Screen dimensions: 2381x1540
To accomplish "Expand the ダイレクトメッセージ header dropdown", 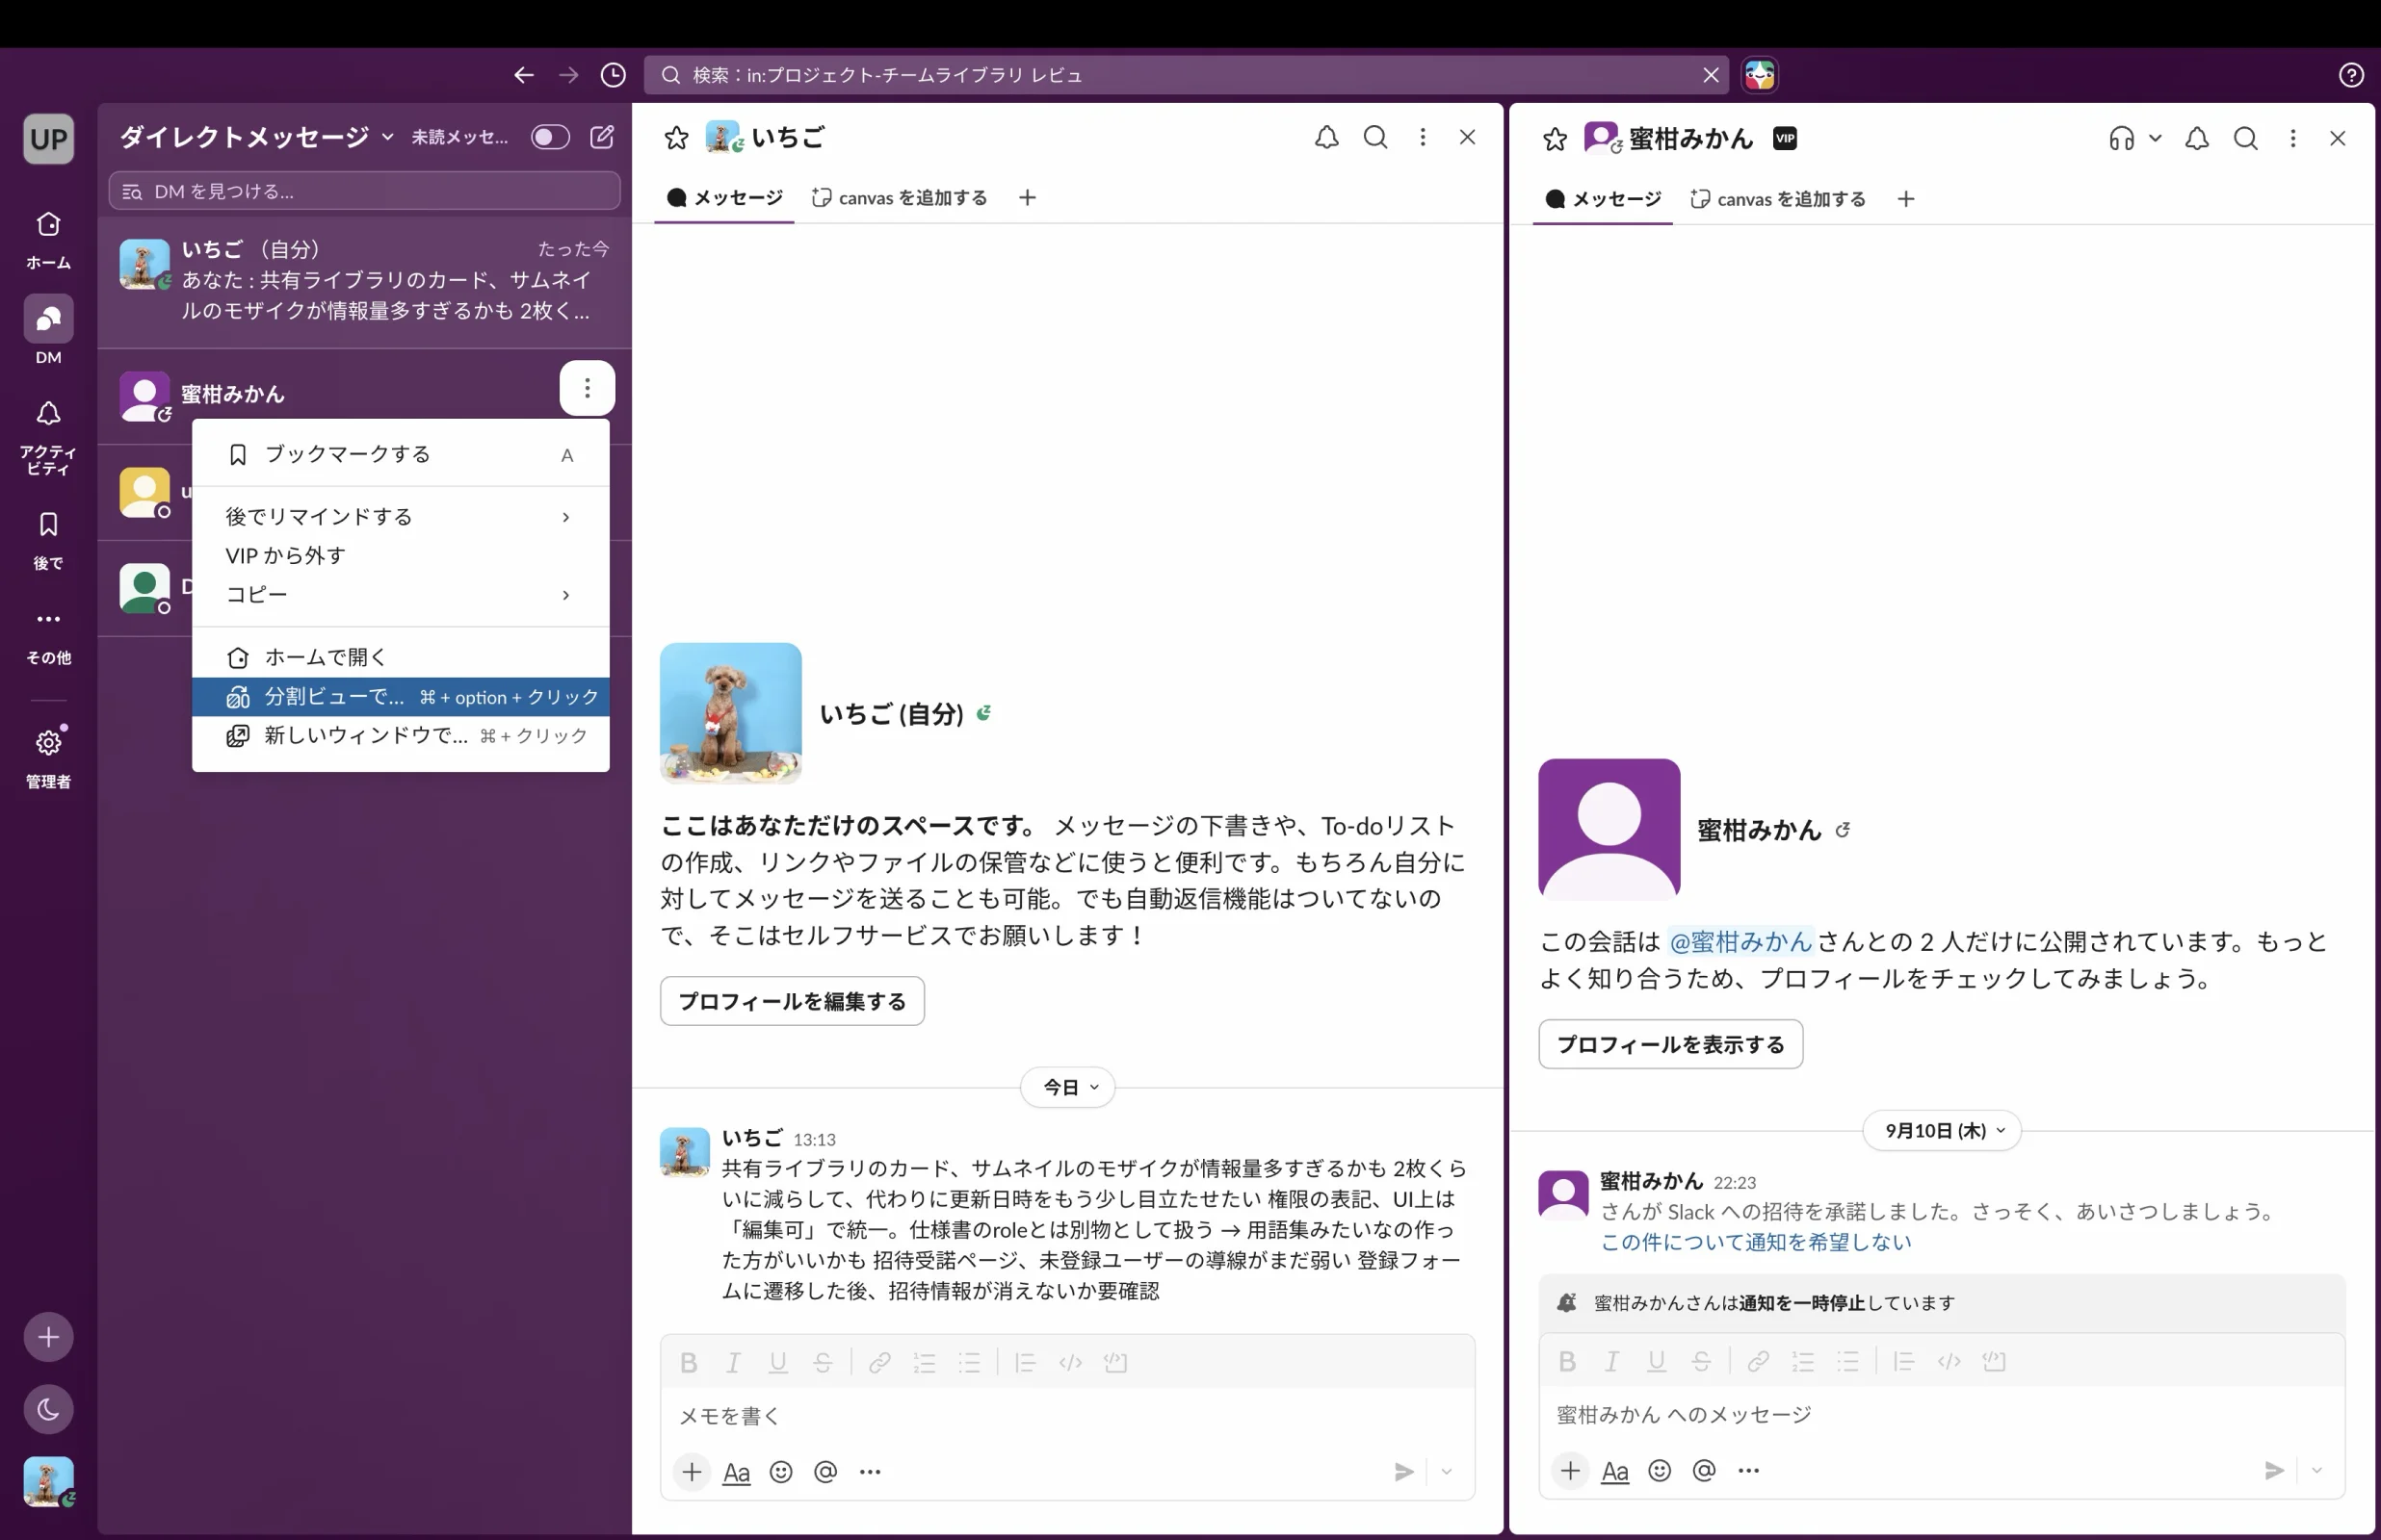I will pyautogui.click(x=388, y=137).
